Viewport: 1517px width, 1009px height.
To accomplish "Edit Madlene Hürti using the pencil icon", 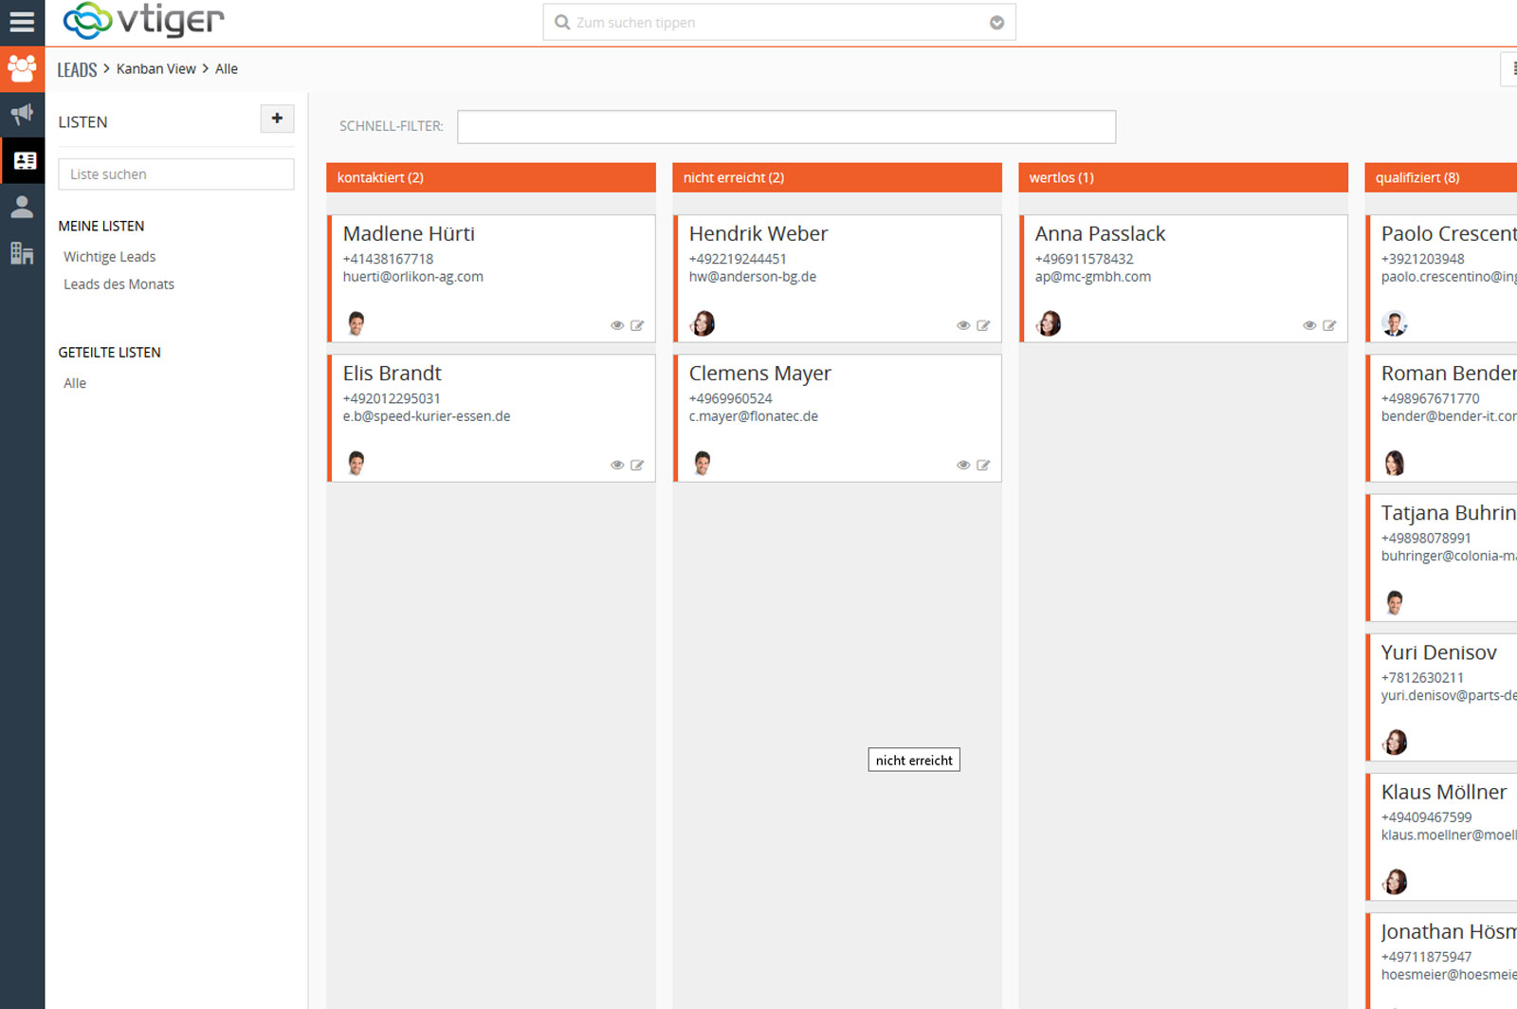I will (637, 325).
